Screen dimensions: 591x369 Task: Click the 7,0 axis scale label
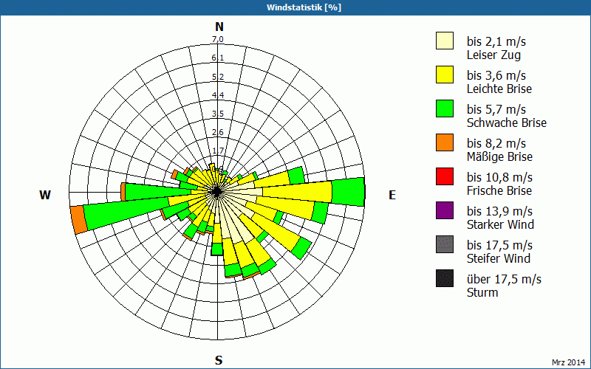click(x=218, y=40)
